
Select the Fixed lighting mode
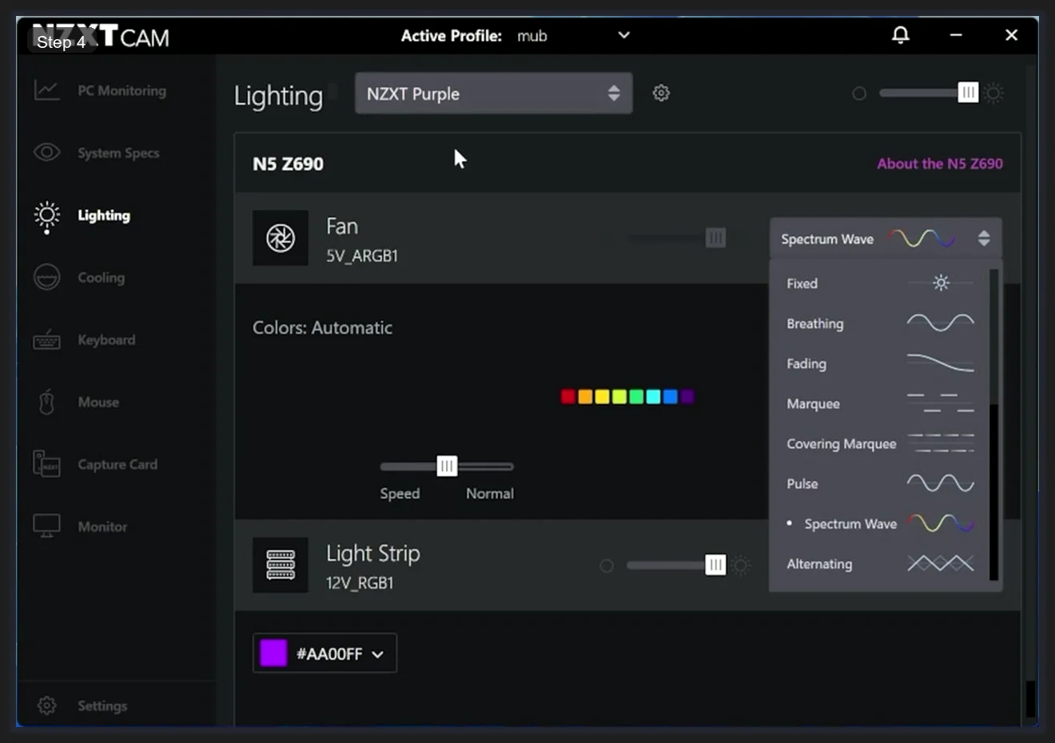[x=802, y=284]
